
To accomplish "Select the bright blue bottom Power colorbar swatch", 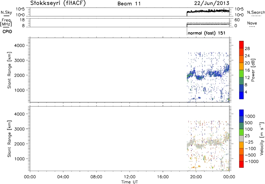I will tap(241, 95).
